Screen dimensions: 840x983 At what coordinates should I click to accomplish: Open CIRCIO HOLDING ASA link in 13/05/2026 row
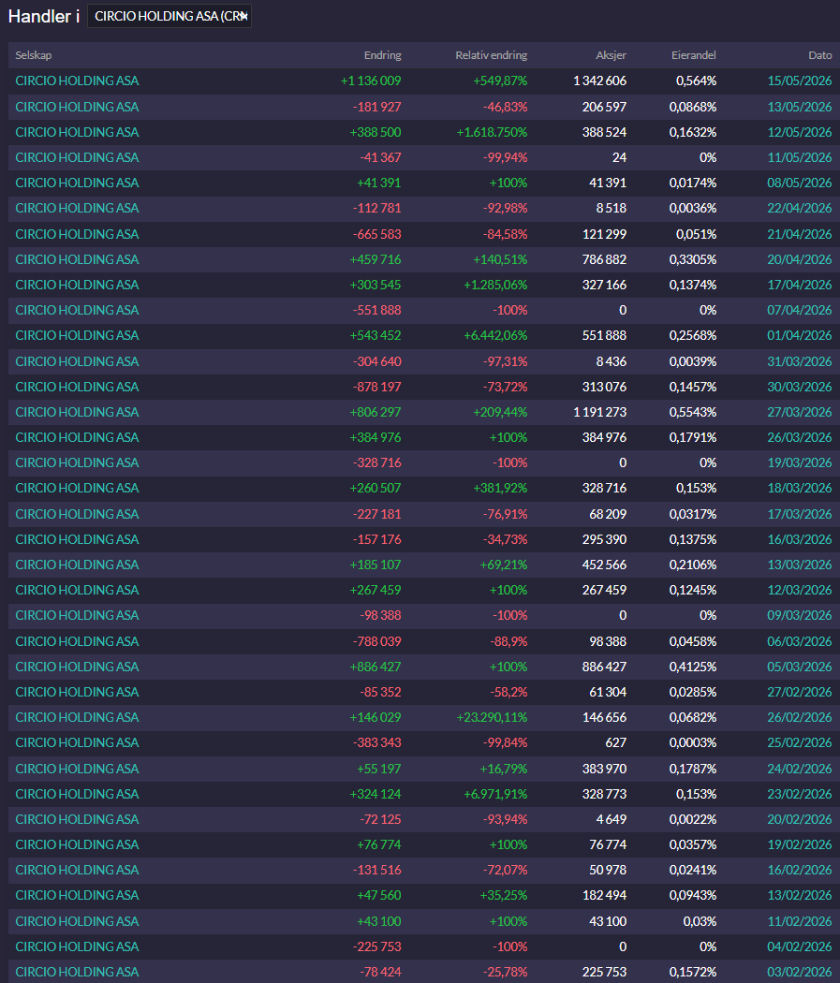tap(77, 108)
